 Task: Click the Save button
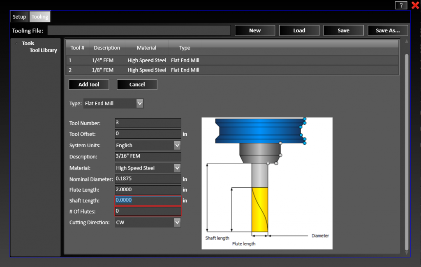click(343, 30)
